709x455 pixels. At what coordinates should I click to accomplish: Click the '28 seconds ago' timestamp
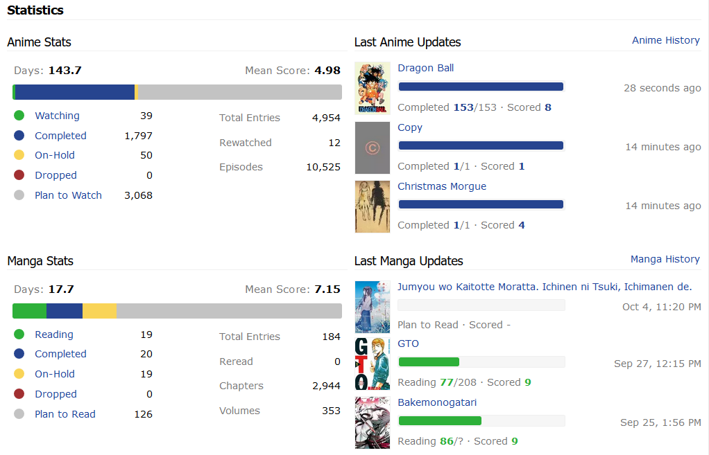tap(663, 88)
